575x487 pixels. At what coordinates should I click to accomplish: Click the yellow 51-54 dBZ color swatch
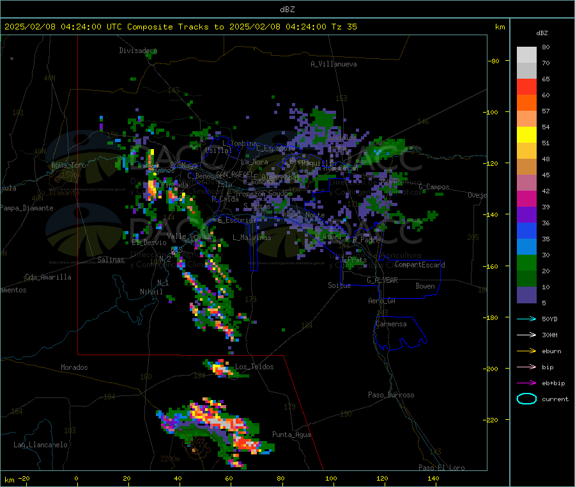pyautogui.click(x=526, y=135)
